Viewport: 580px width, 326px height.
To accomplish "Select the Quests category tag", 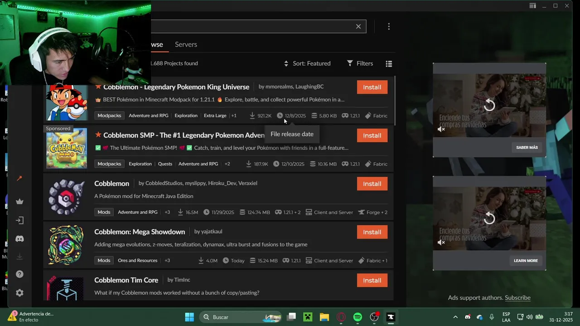I will [165, 164].
